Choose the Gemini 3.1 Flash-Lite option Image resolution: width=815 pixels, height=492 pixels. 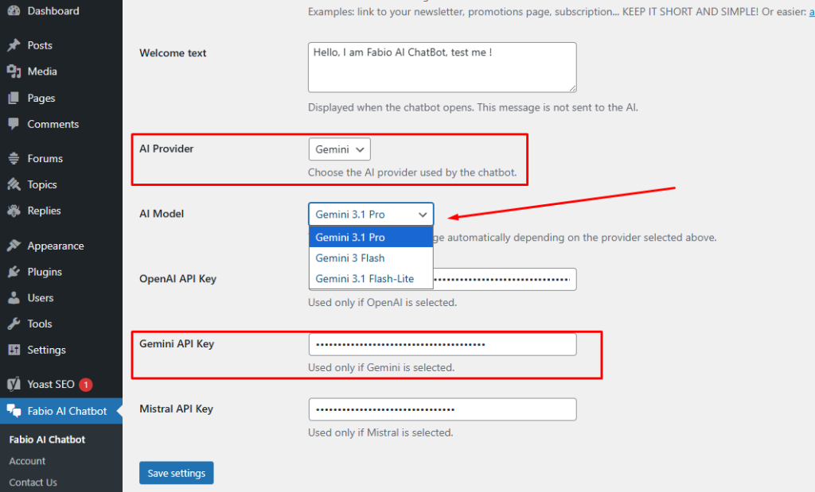[371, 279]
